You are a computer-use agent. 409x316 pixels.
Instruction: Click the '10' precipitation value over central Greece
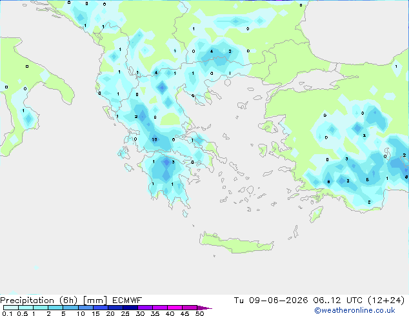(x=154, y=139)
